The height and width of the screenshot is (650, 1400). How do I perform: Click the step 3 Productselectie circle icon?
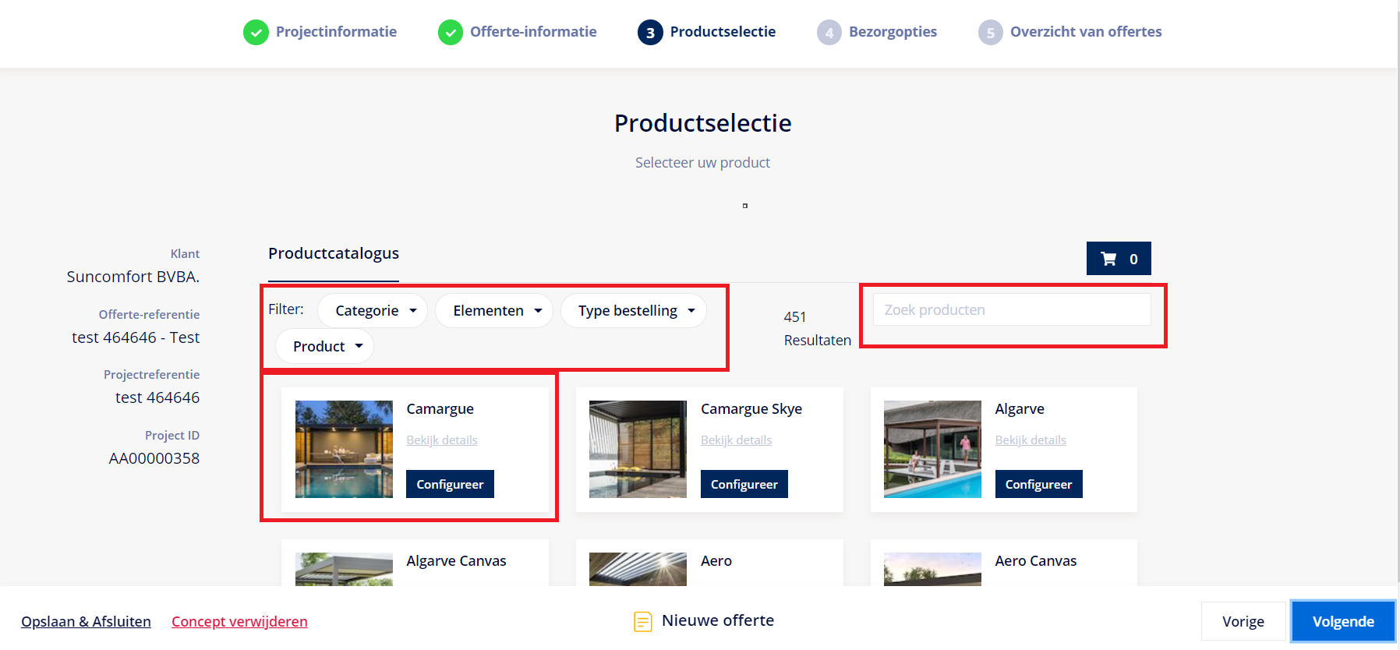pyautogui.click(x=650, y=33)
